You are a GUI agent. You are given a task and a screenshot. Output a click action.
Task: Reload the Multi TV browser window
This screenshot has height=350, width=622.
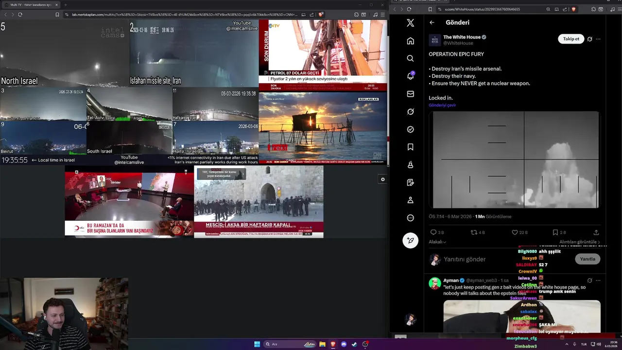[x=20, y=15]
